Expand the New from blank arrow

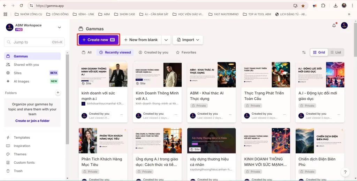[x=166, y=40]
